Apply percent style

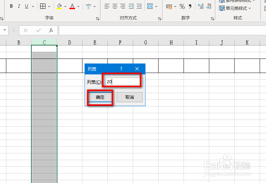tap(182, 6)
